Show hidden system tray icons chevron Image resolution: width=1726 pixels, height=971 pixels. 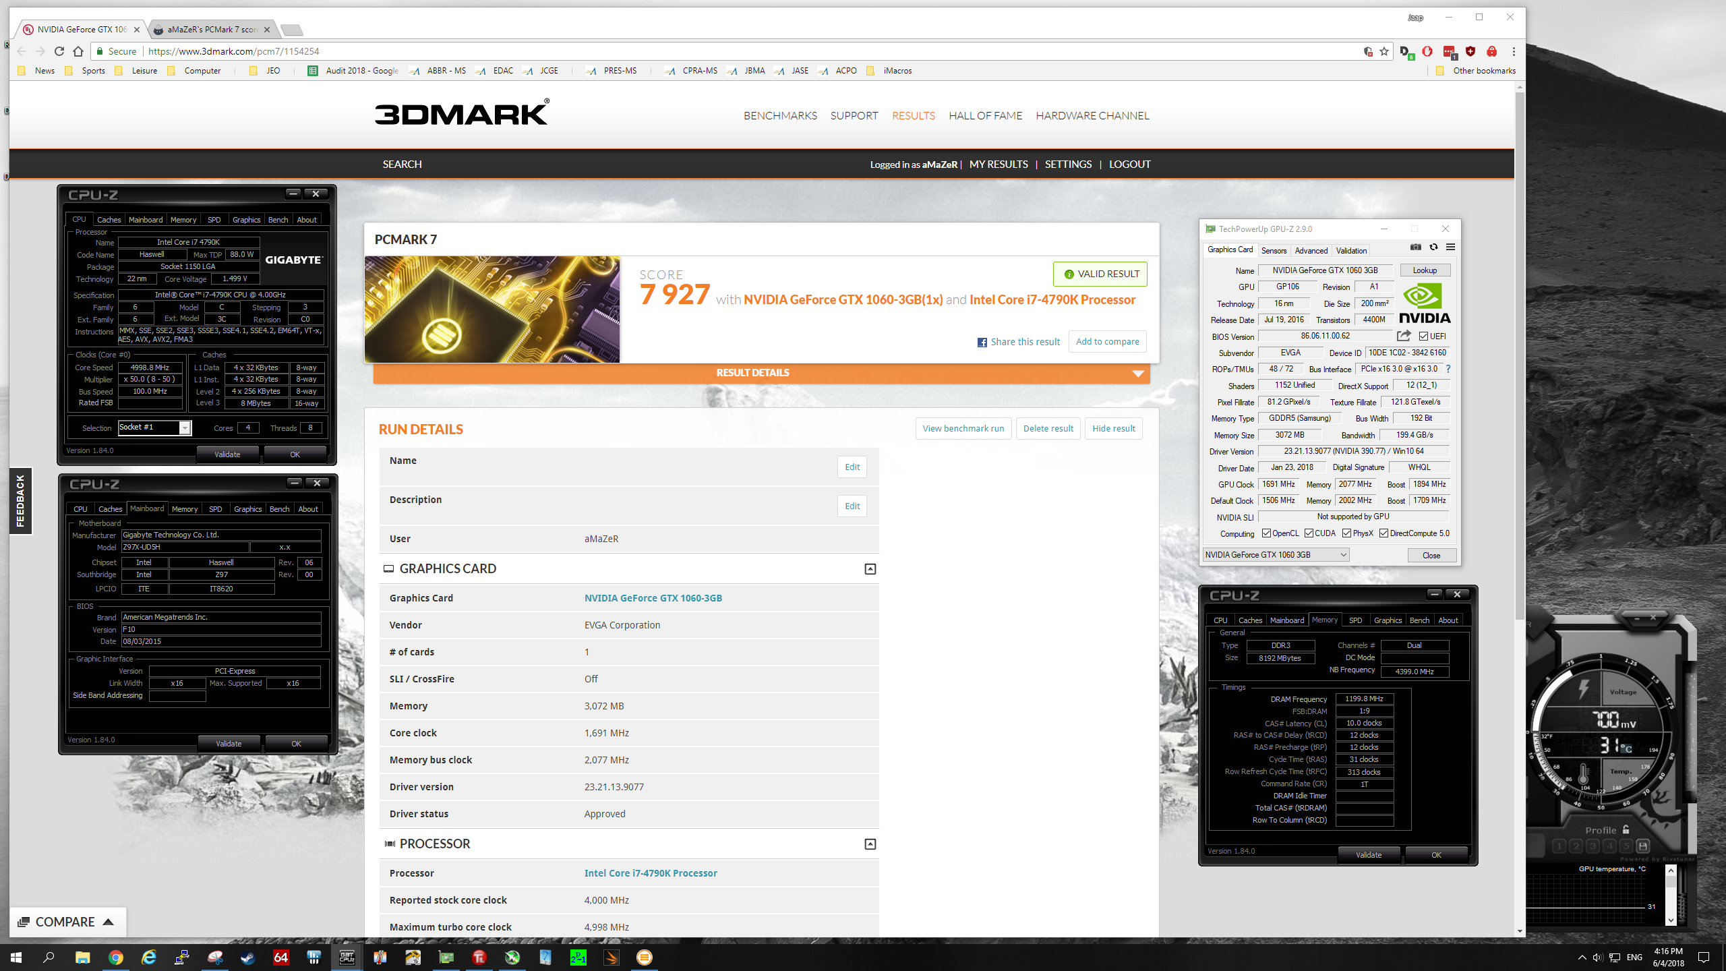1582,958
